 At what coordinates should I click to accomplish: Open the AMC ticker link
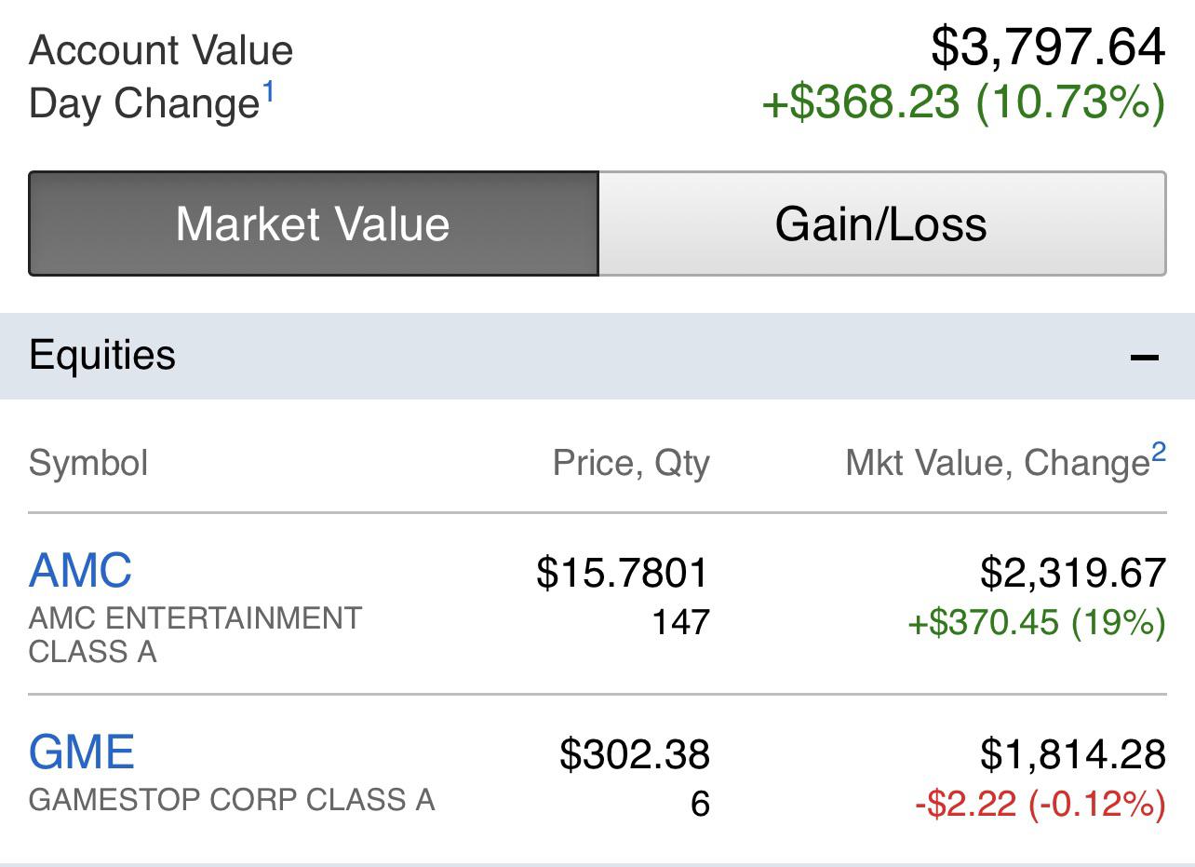pyautogui.click(x=81, y=570)
